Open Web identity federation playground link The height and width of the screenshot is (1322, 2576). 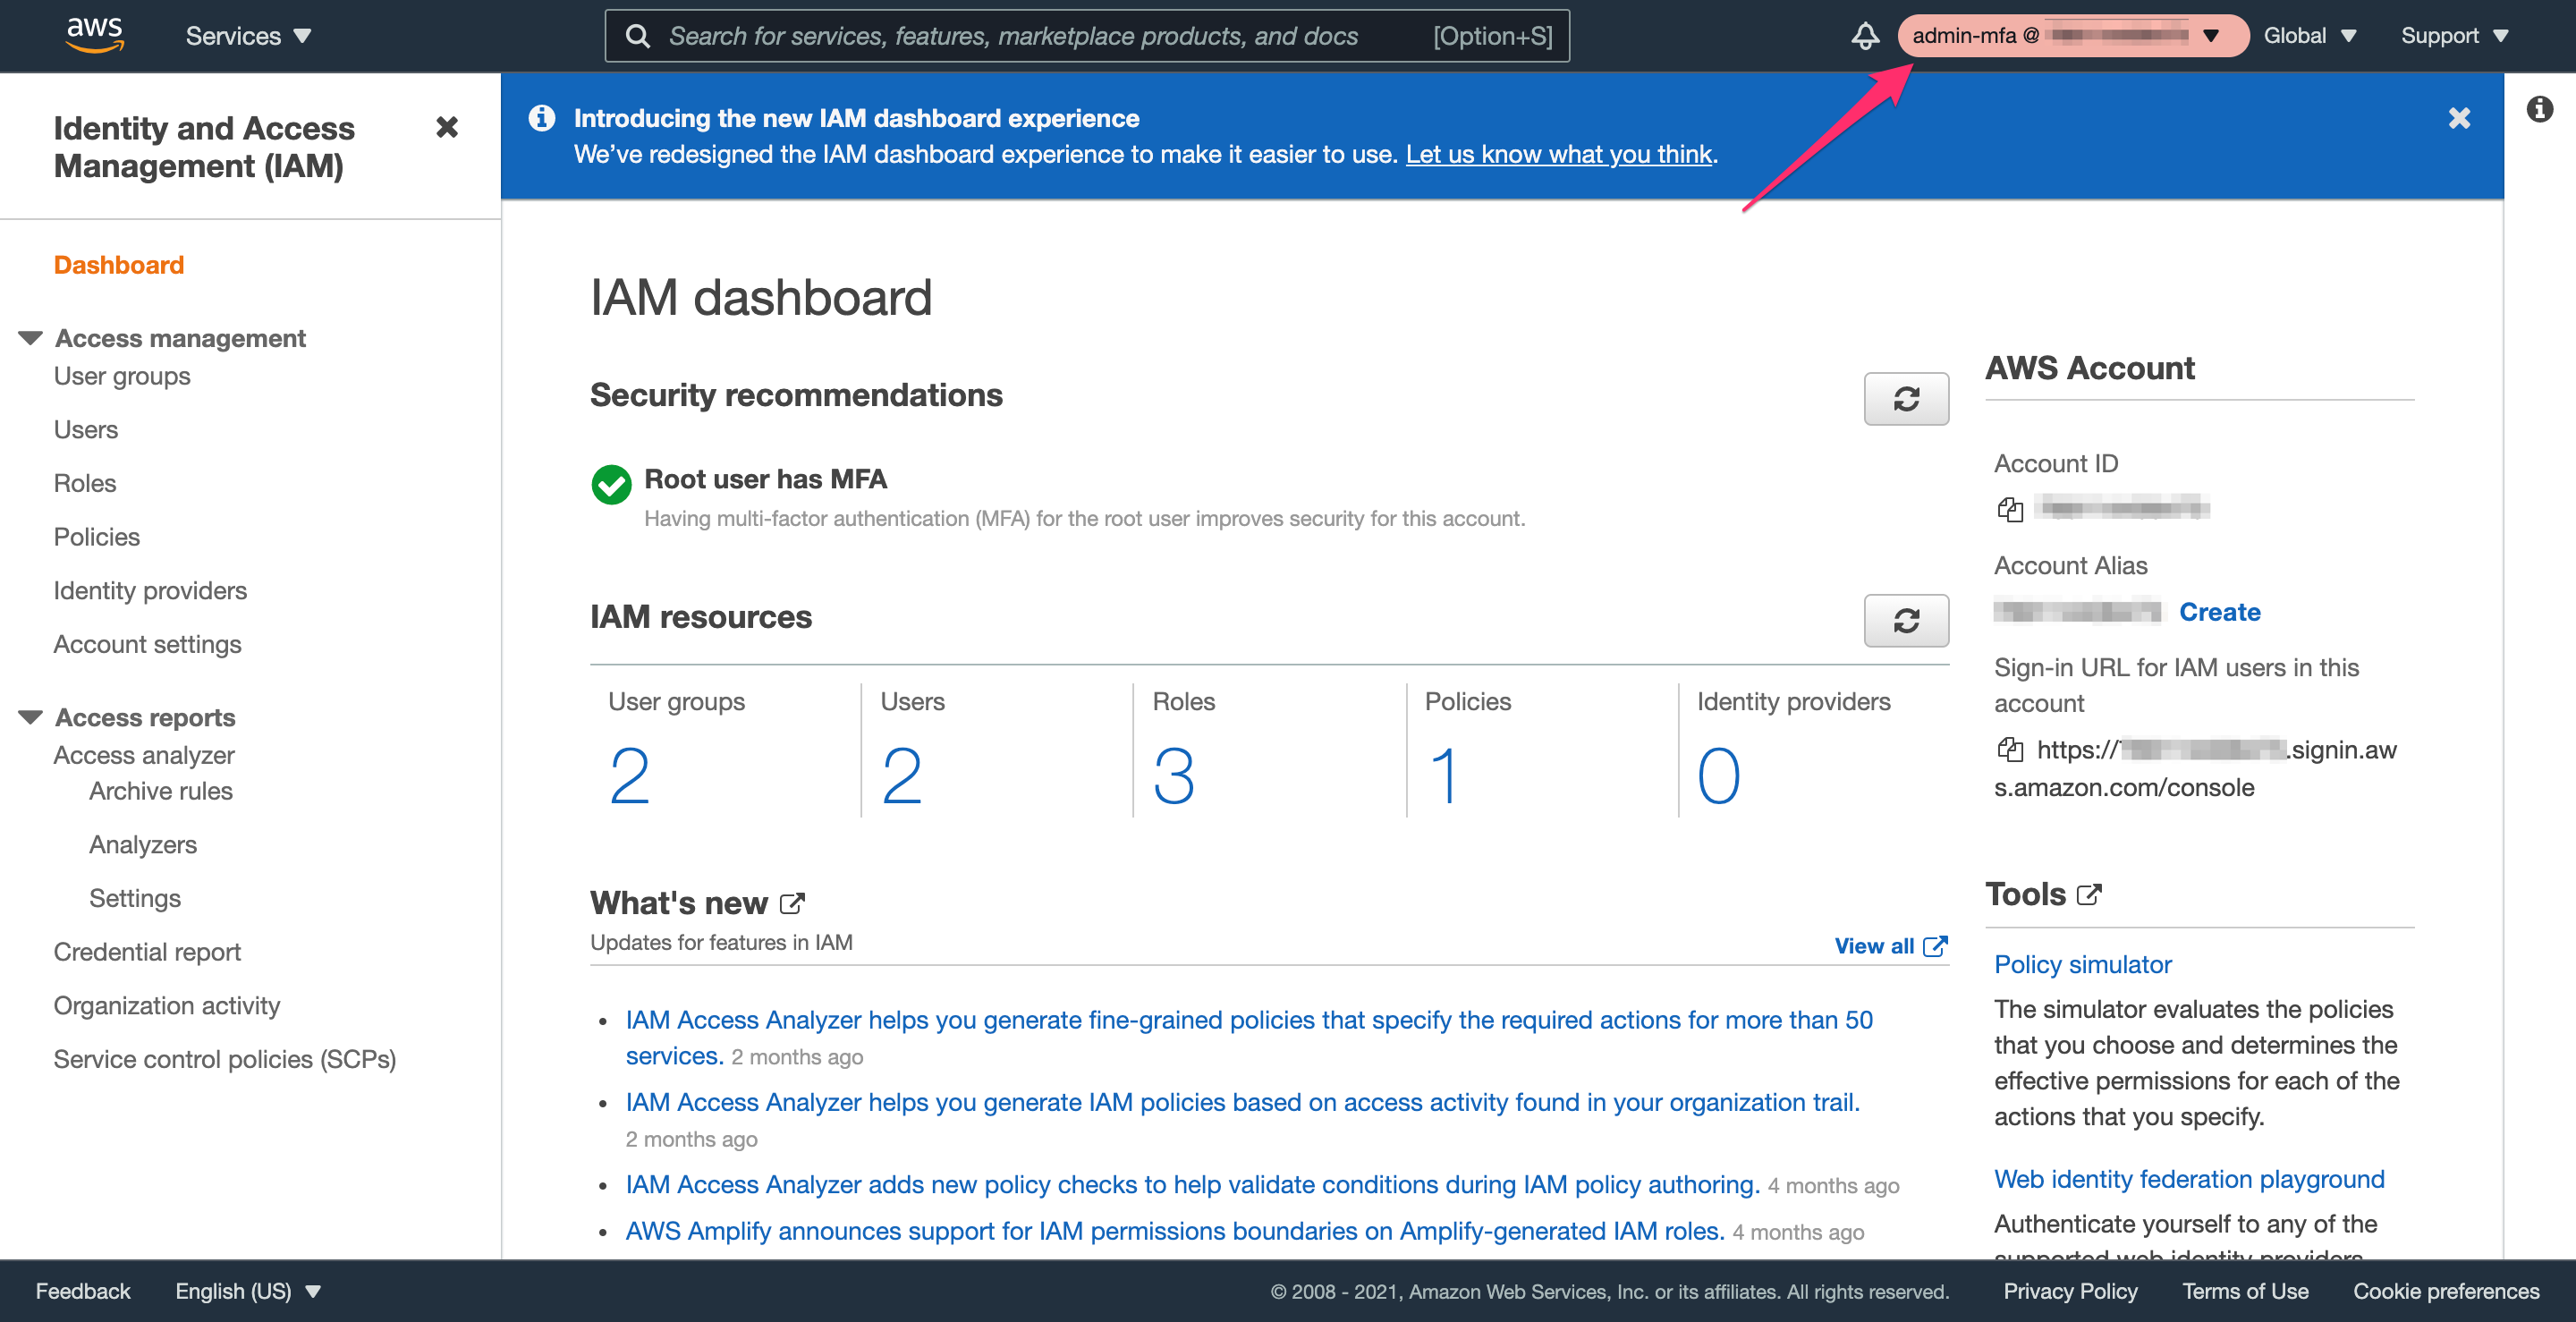tap(2189, 1180)
